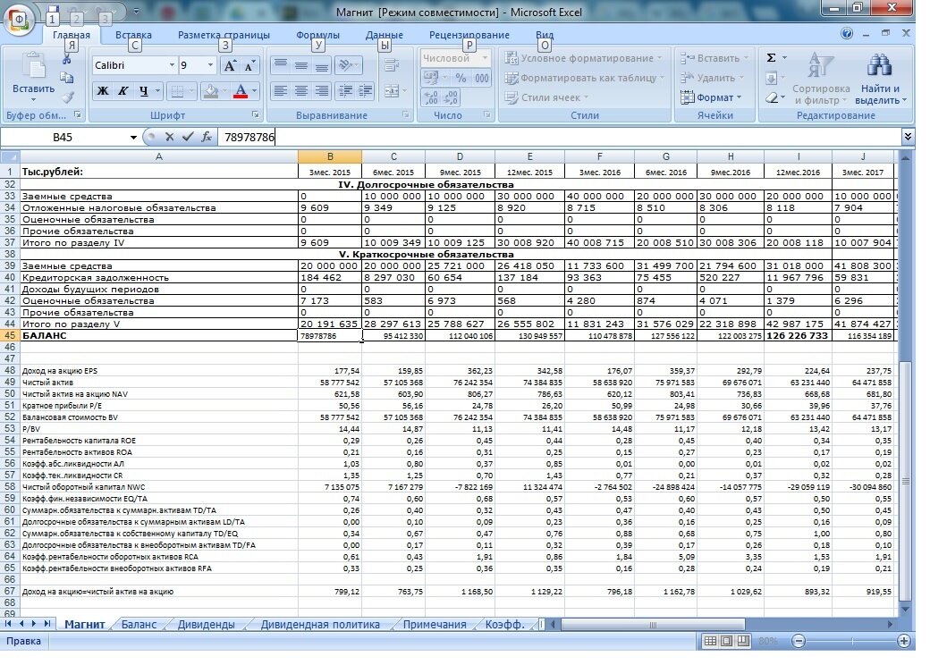Increase decimal places

[431, 97]
